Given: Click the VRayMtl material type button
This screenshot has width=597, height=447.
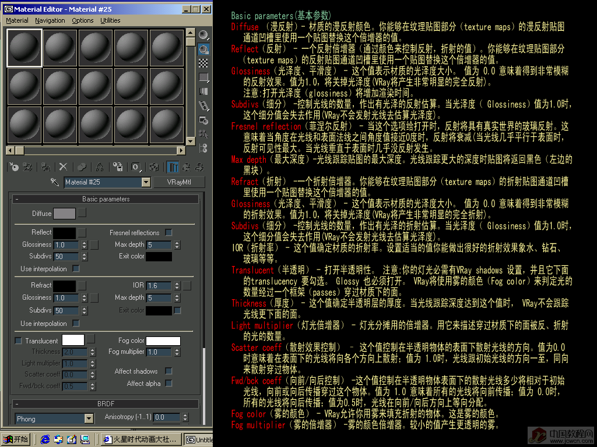Looking at the screenshot, I should pyautogui.click(x=179, y=182).
